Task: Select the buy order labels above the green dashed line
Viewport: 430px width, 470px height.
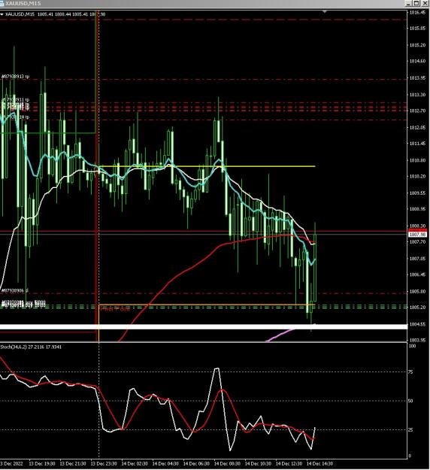Action: point(23,303)
